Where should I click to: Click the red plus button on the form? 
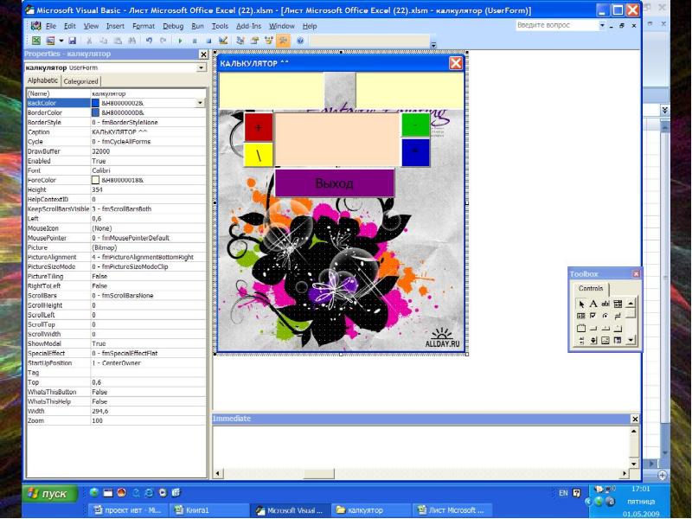tap(258, 127)
